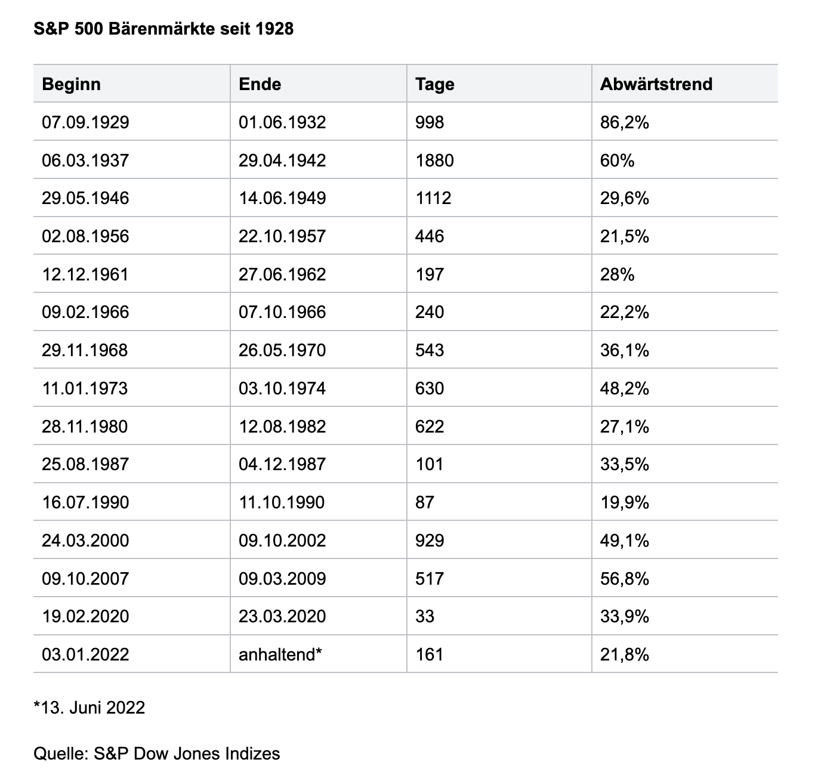Select the end date 14.06.1949

coord(282,198)
